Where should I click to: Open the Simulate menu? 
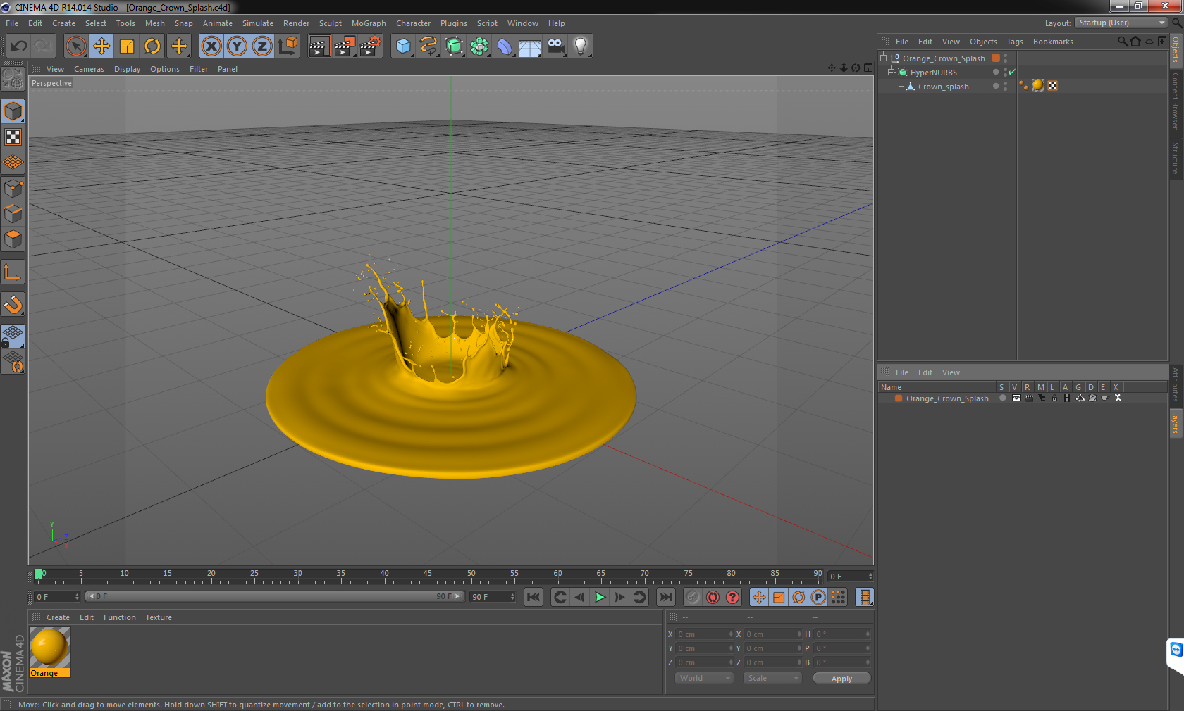pos(258,23)
